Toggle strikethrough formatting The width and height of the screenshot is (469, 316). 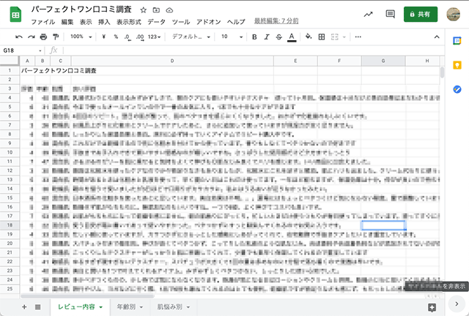coord(278,37)
